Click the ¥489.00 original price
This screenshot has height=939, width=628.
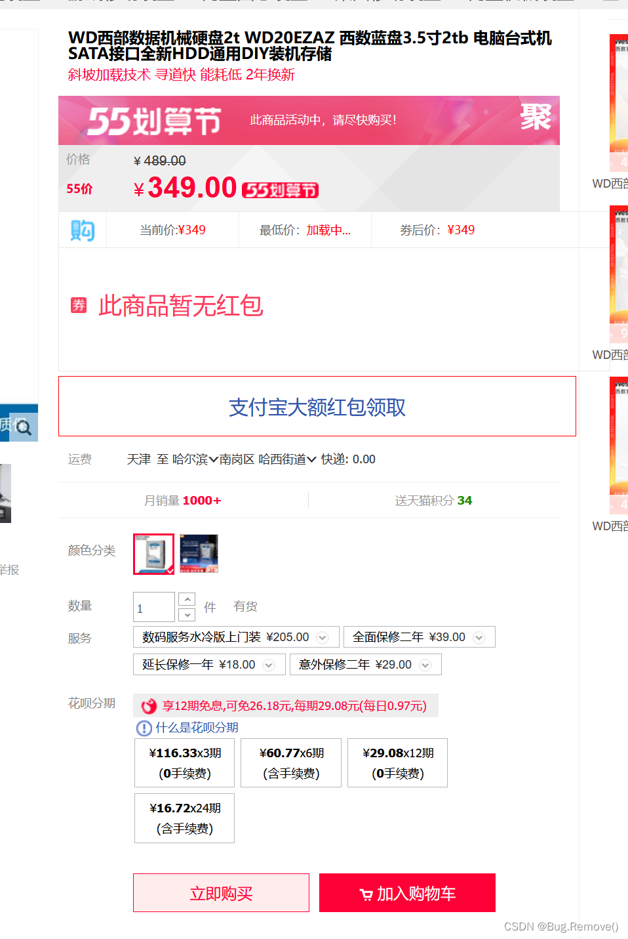(160, 161)
